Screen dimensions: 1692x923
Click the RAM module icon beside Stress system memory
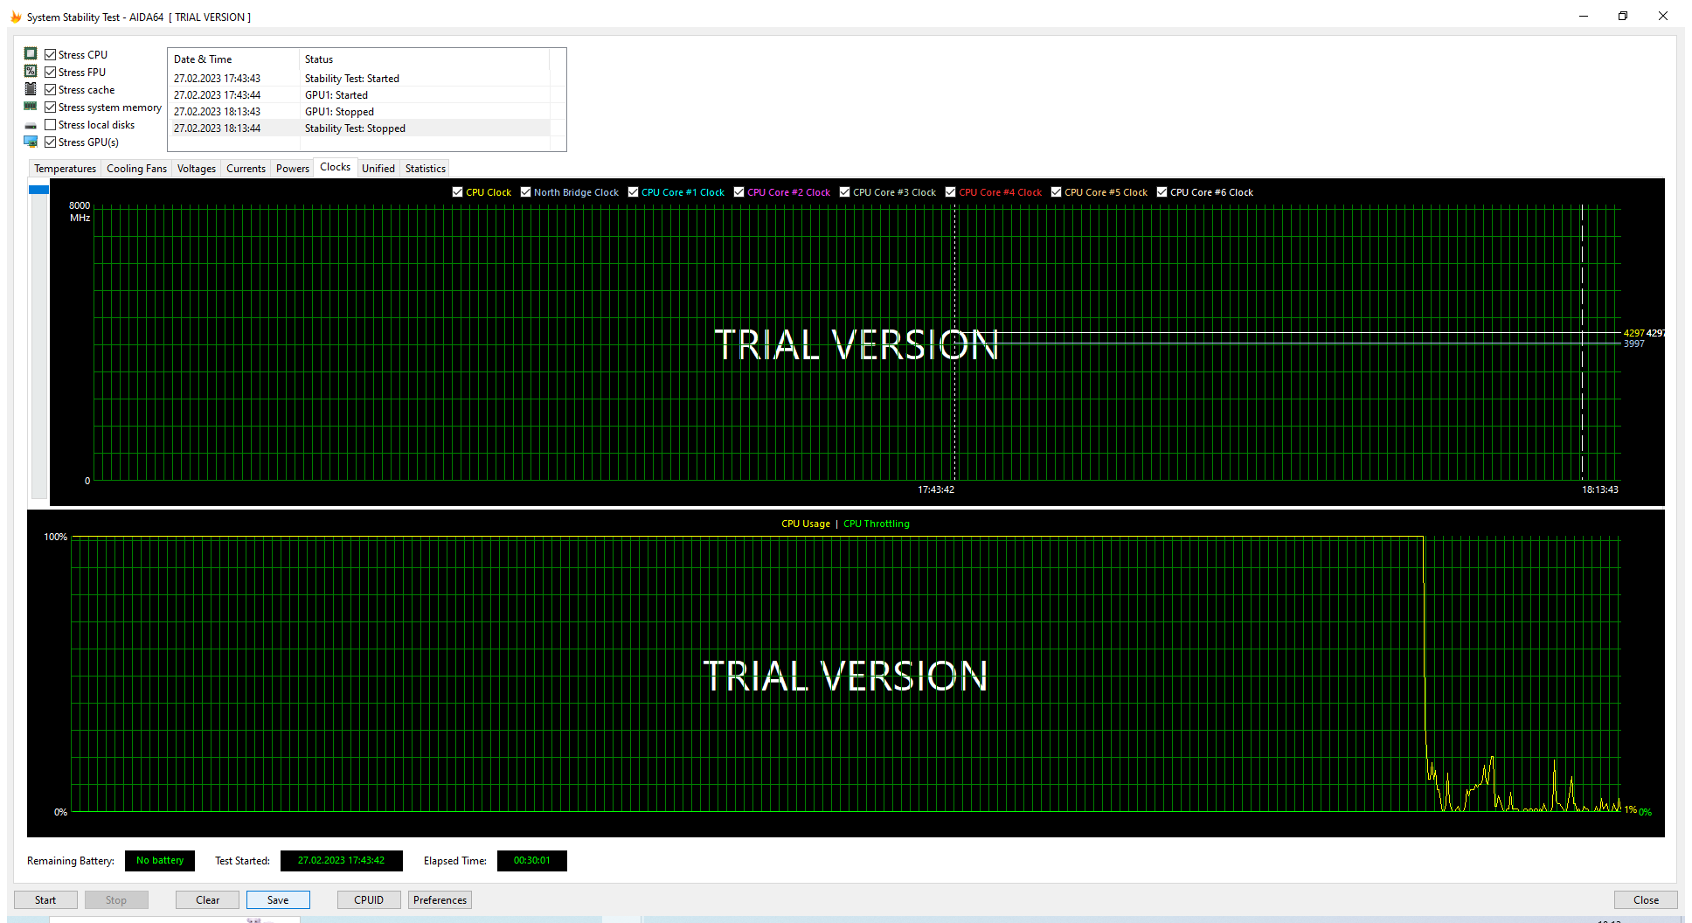tap(31, 107)
